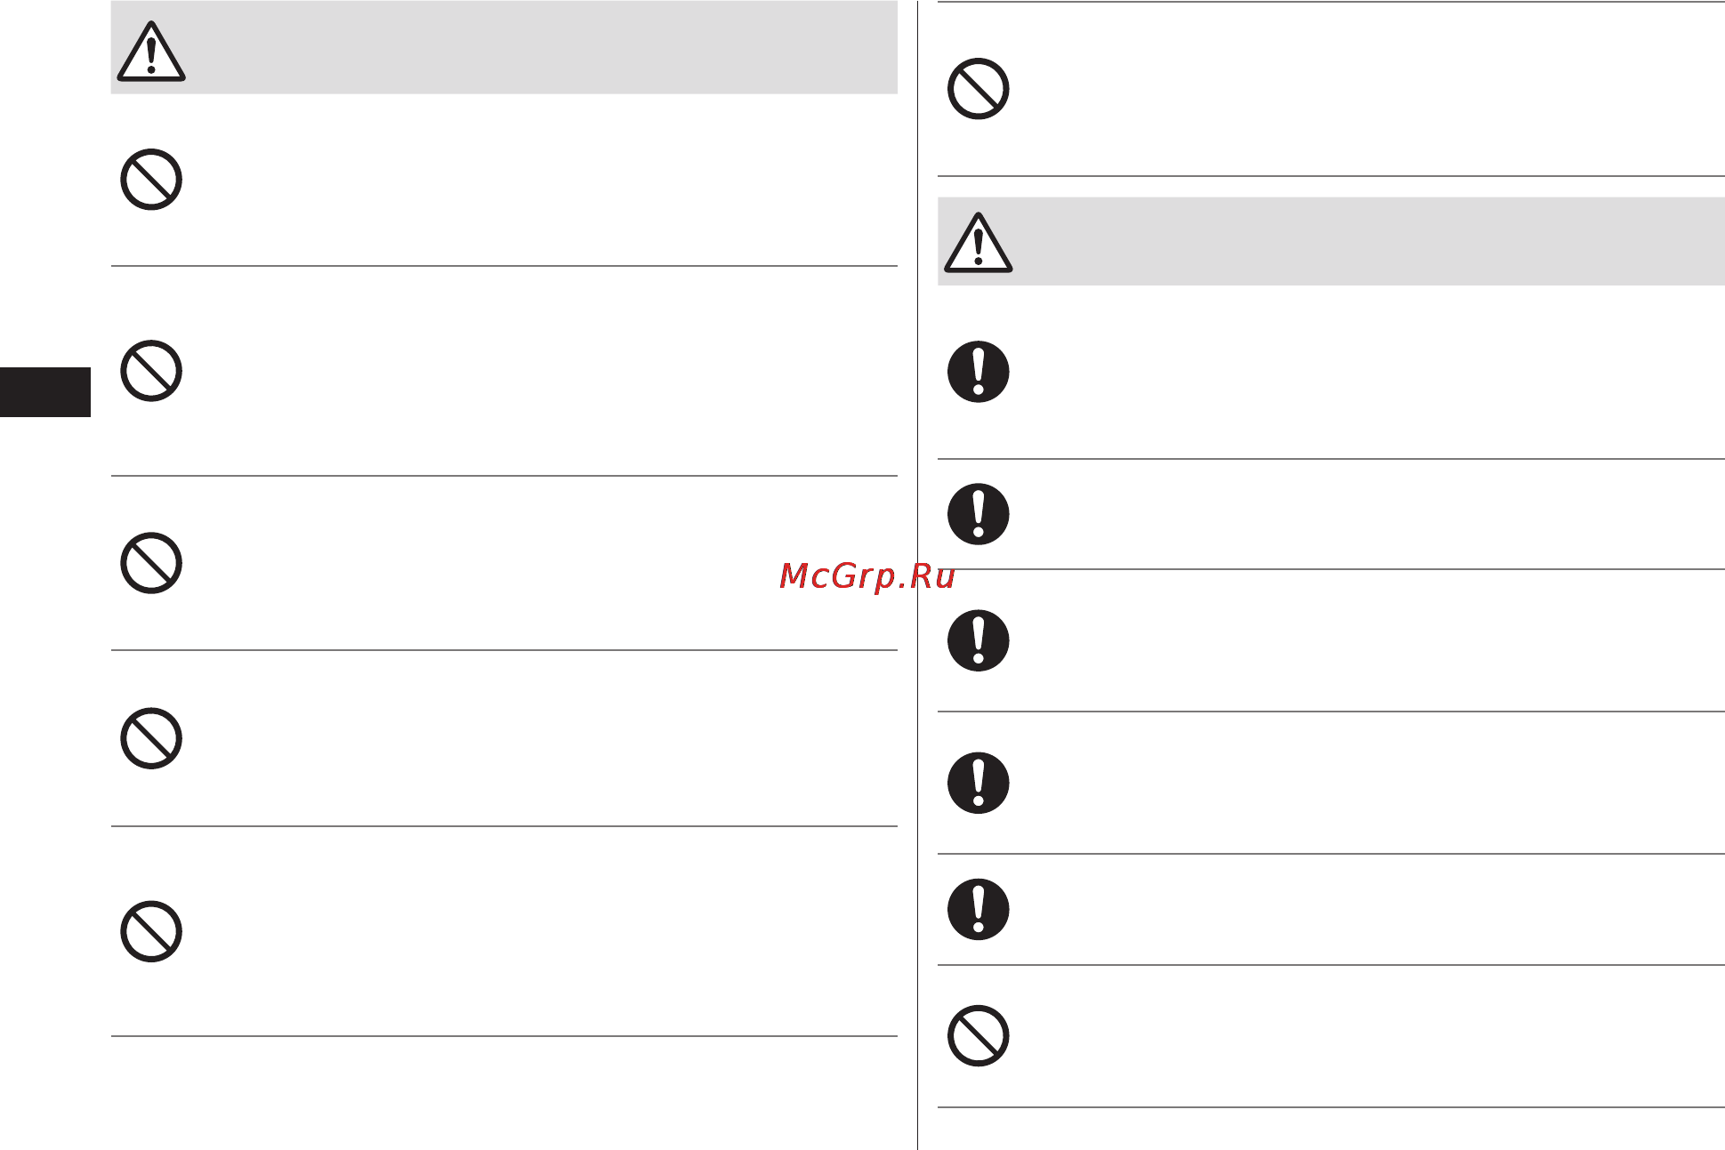This screenshot has width=1725, height=1150.
Task: Click the prohibition icon at the bottom of the right column
Action: pos(979,1036)
